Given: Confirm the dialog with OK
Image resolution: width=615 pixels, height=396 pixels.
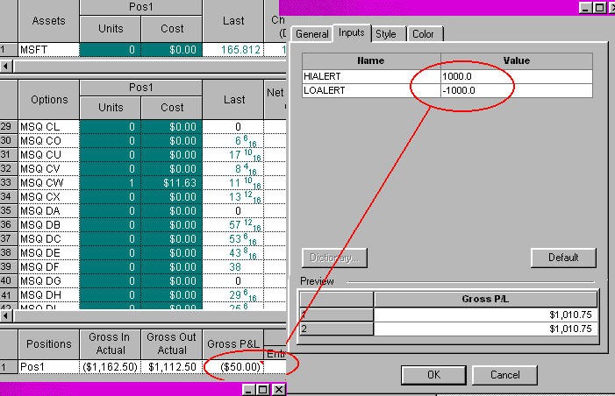Looking at the screenshot, I should (x=433, y=375).
